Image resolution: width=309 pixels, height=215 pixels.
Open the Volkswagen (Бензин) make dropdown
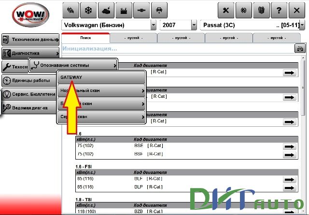(x=153, y=25)
